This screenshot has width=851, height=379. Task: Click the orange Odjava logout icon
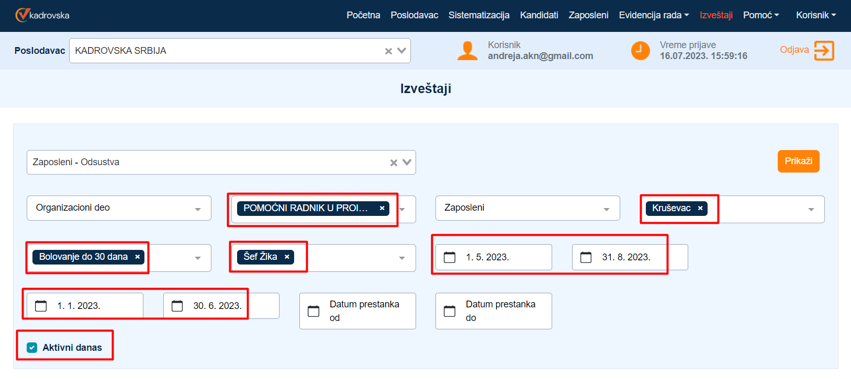[824, 51]
